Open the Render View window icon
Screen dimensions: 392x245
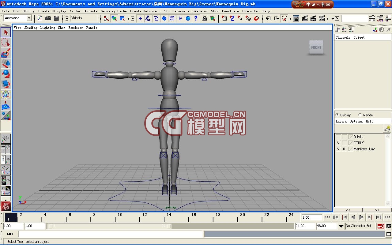tap(296, 18)
